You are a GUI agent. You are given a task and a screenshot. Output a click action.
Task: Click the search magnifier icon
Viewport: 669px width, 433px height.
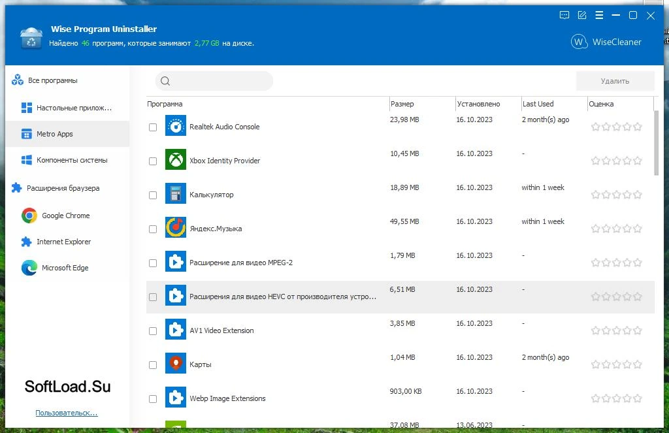tap(165, 81)
